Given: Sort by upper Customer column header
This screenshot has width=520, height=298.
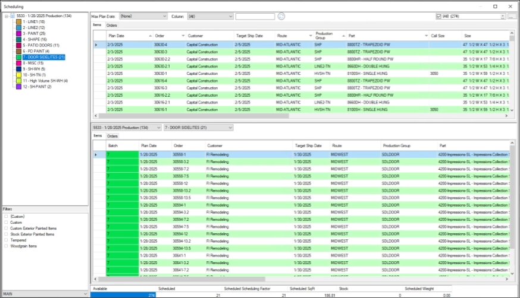Looking at the screenshot, I should click(x=209, y=36).
